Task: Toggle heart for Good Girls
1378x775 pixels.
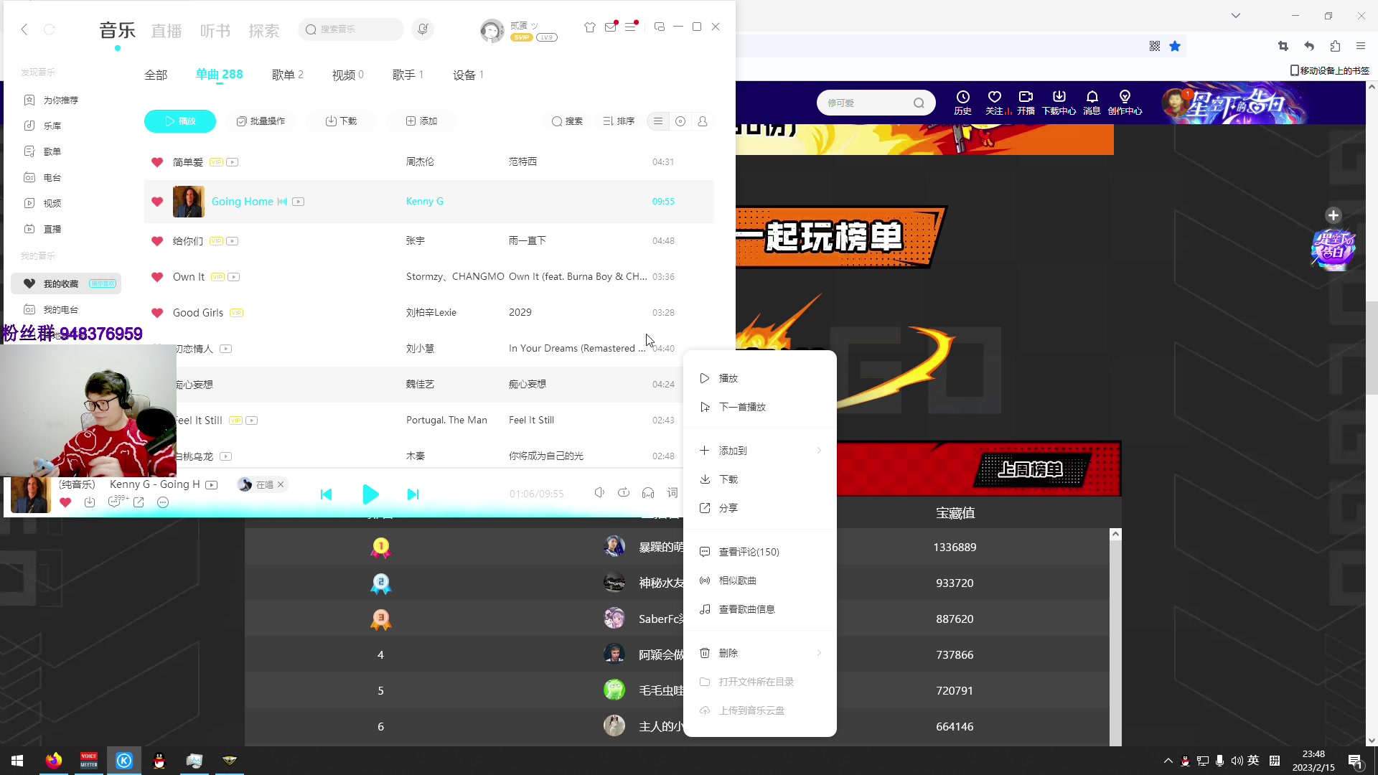Action: pyautogui.click(x=157, y=313)
